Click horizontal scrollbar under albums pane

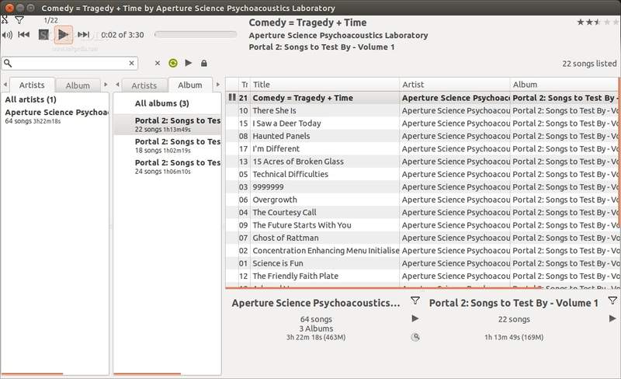click(147, 374)
